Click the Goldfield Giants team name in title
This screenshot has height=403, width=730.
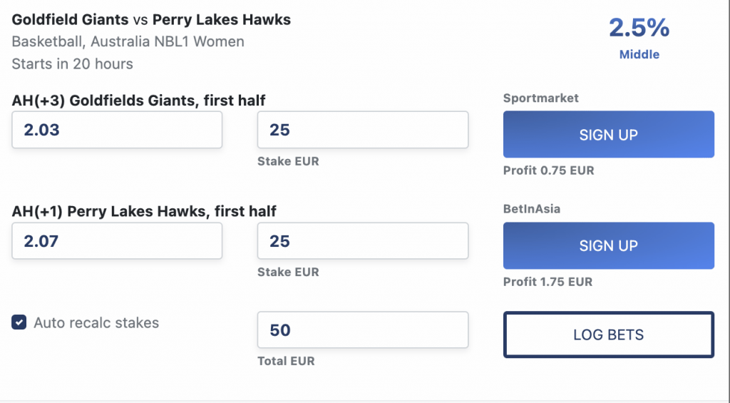click(x=71, y=19)
